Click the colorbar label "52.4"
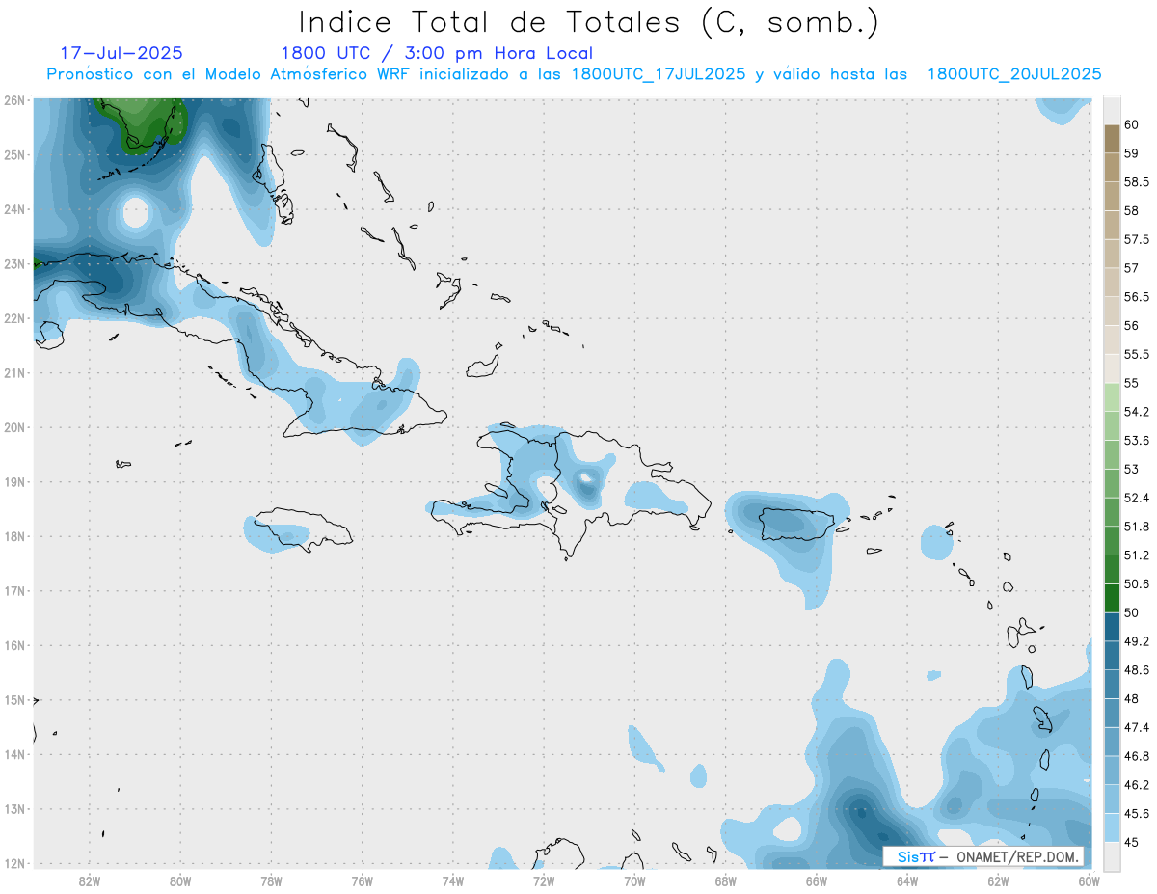The height and width of the screenshot is (894, 1157). [x=1137, y=498]
